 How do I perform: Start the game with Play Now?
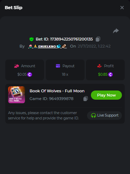point(106,95)
